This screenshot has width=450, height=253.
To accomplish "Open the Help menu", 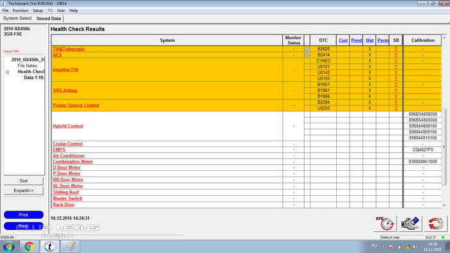I will 73,11.
